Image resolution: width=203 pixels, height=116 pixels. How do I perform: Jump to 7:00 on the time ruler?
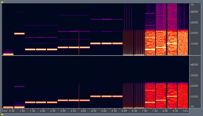pyautogui.click(x=145, y=111)
